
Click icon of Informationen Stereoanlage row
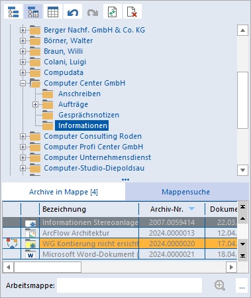click(30, 222)
